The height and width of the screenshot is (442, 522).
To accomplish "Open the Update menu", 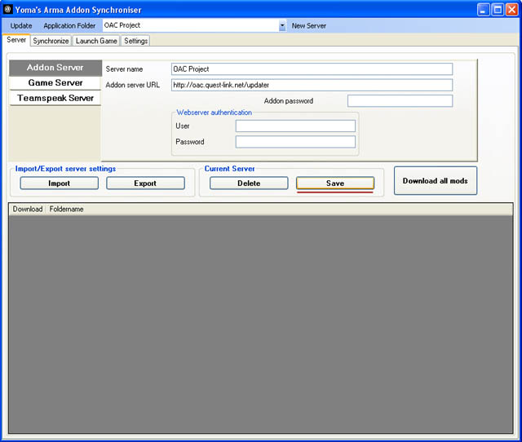I will (21, 26).
